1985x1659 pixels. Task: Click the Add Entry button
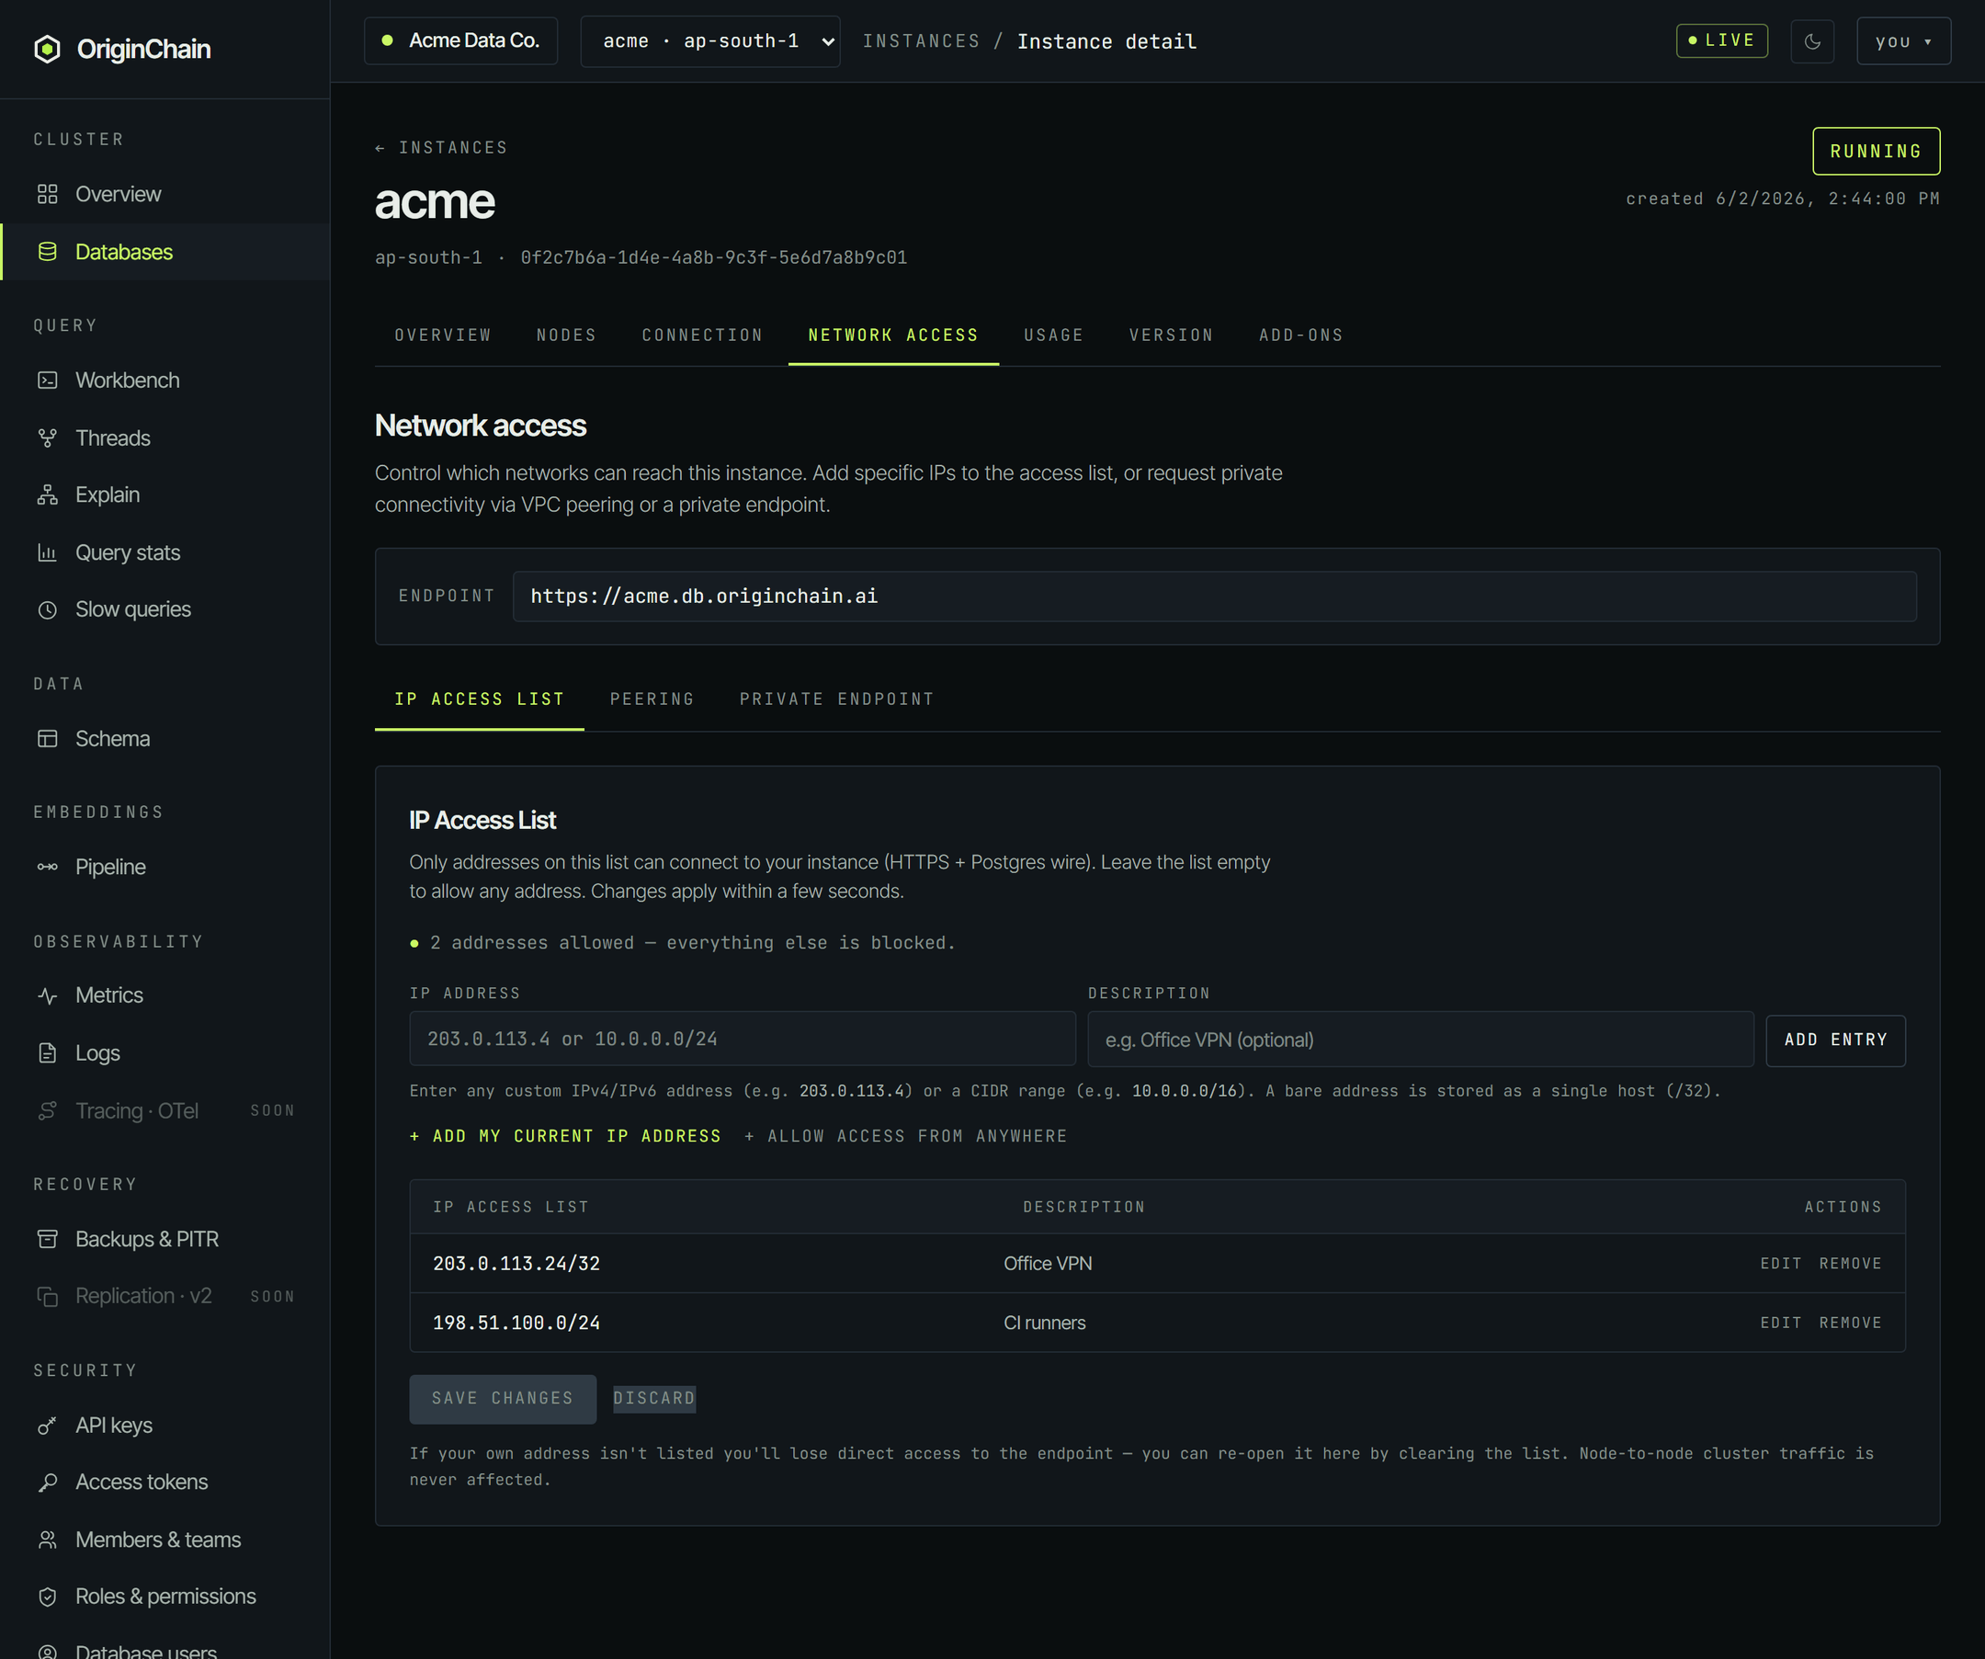coord(1835,1040)
